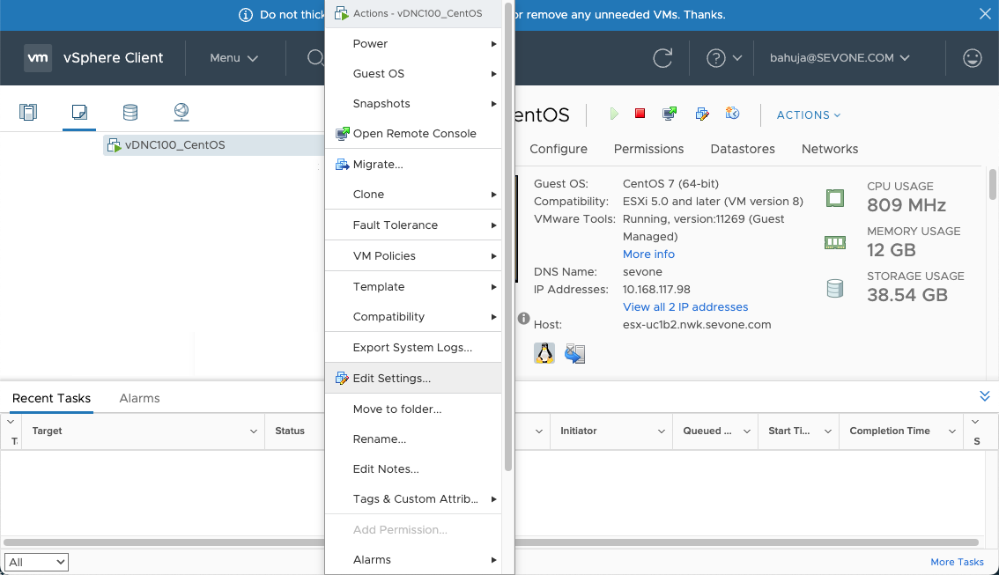Select VMs and Templates inventory view icon
This screenshot has width=999, height=575.
pyautogui.click(x=79, y=112)
